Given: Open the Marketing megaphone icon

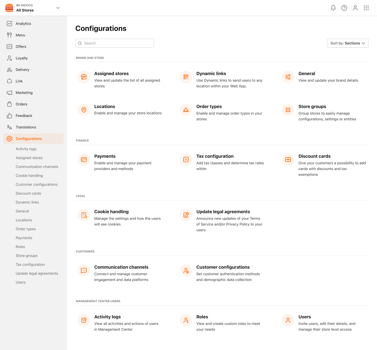Looking at the screenshot, I should 9,93.
